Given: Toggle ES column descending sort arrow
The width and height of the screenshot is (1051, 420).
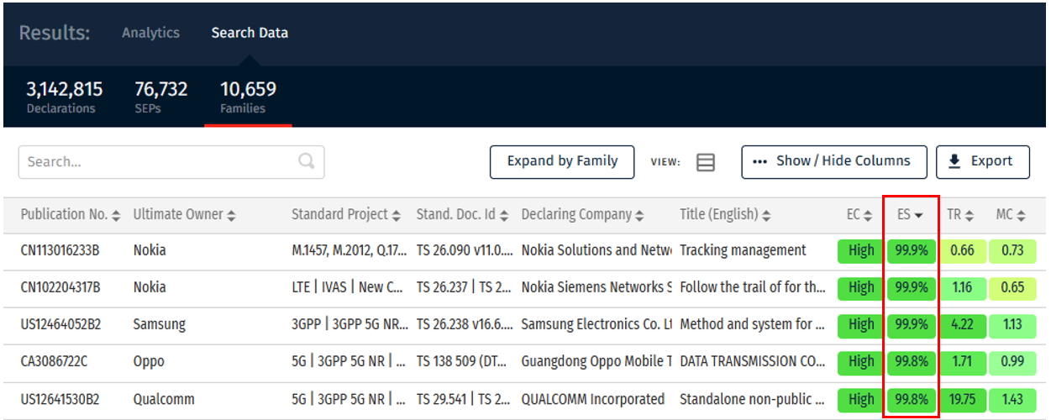Looking at the screenshot, I should click(918, 216).
